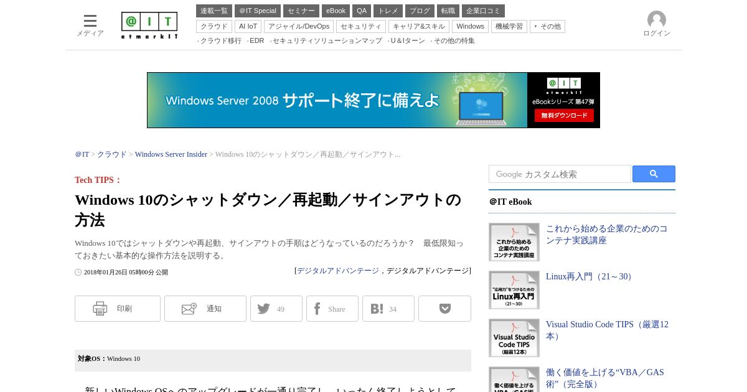
Task: Go to the @IT atmarkIT logo home
Action: [x=149, y=26]
